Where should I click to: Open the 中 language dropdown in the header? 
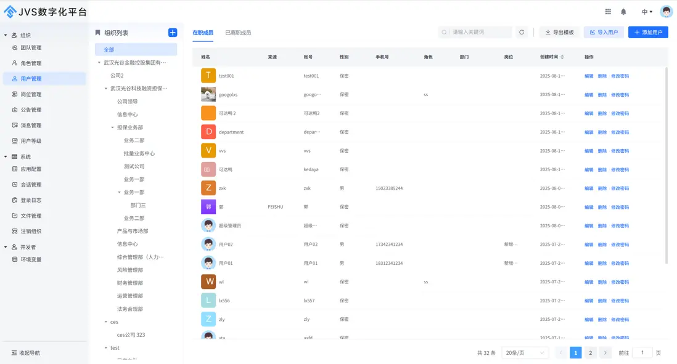pos(644,11)
